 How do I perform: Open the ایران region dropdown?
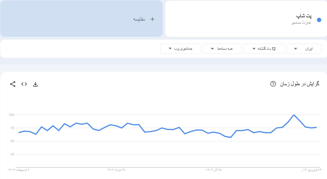[304, 49]
